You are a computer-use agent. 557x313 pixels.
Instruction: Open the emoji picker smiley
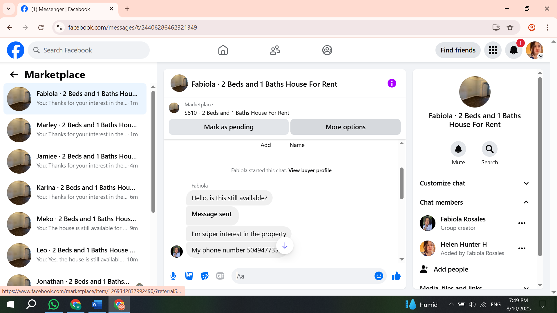pyautogui.click(x=379, y=276)
